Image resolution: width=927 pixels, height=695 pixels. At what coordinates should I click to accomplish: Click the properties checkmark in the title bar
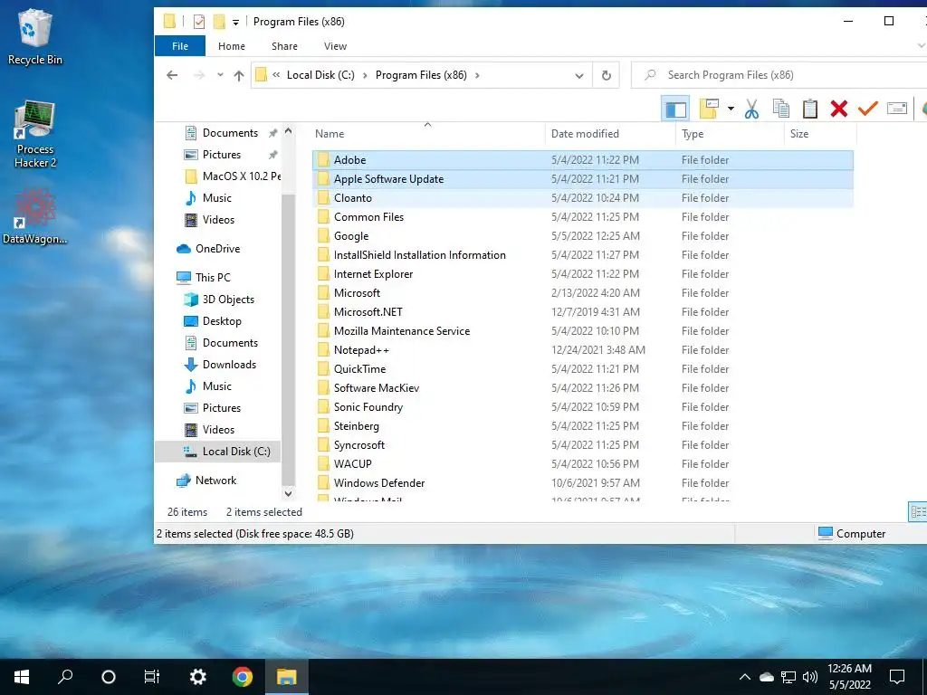click(199, 22)
